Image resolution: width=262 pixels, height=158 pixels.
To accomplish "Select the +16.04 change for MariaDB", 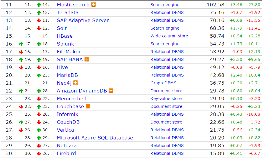I will [253, 75].
